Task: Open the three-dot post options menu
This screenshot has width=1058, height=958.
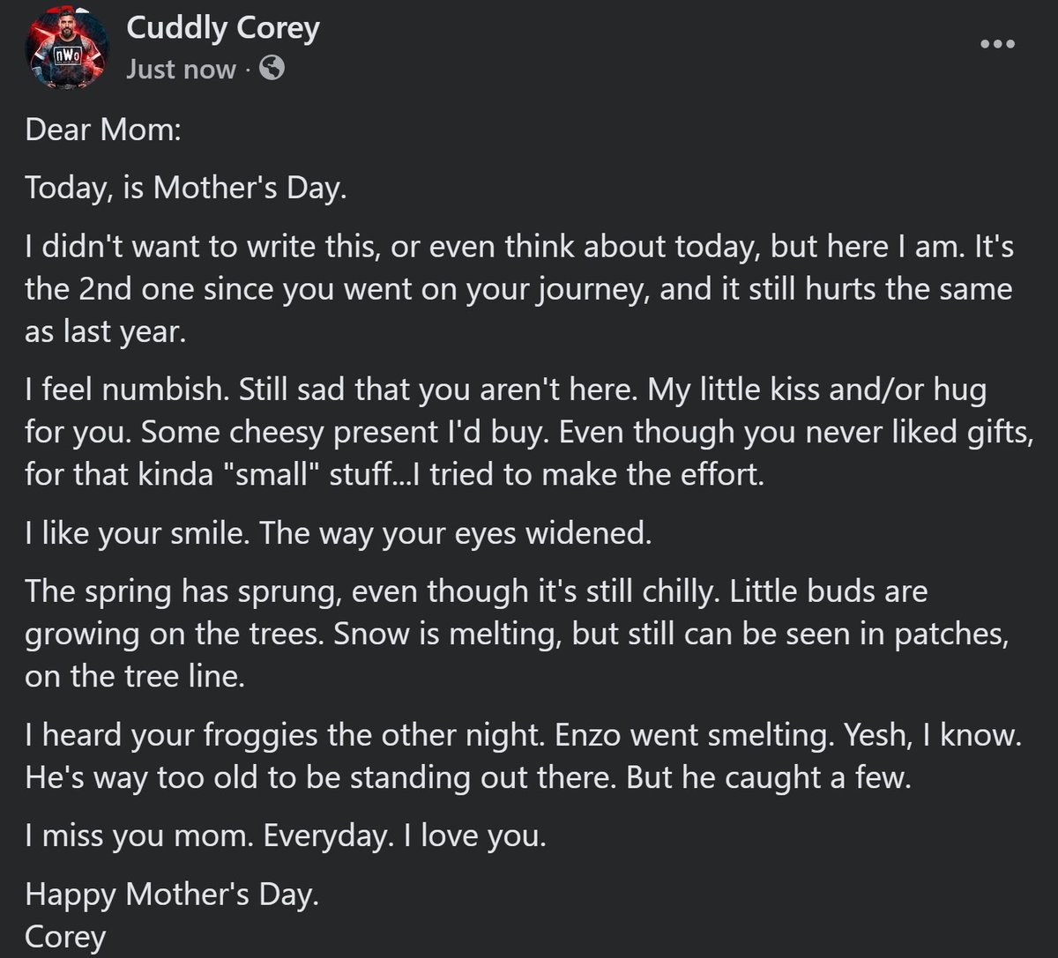Action: (x=998, y=45)
